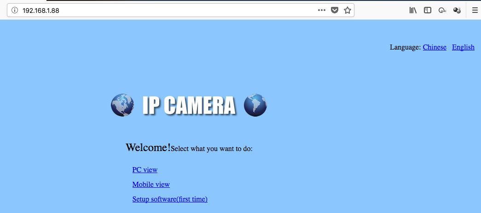This screenshot has width=481, height=213.
Task: Click the site information icon in address bar
Action: 14,11
